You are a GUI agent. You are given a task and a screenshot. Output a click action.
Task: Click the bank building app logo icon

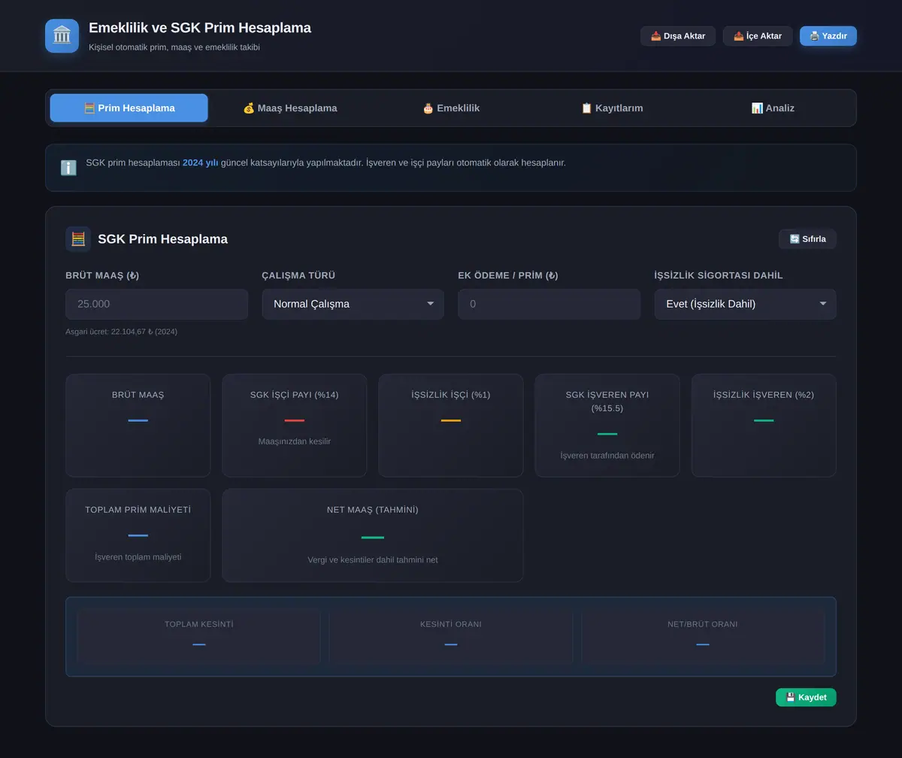pos(62,36)
